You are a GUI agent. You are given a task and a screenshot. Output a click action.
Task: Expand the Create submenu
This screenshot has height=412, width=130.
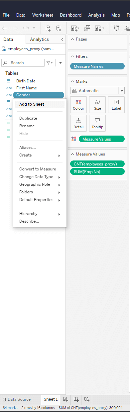tap(40, 155)
